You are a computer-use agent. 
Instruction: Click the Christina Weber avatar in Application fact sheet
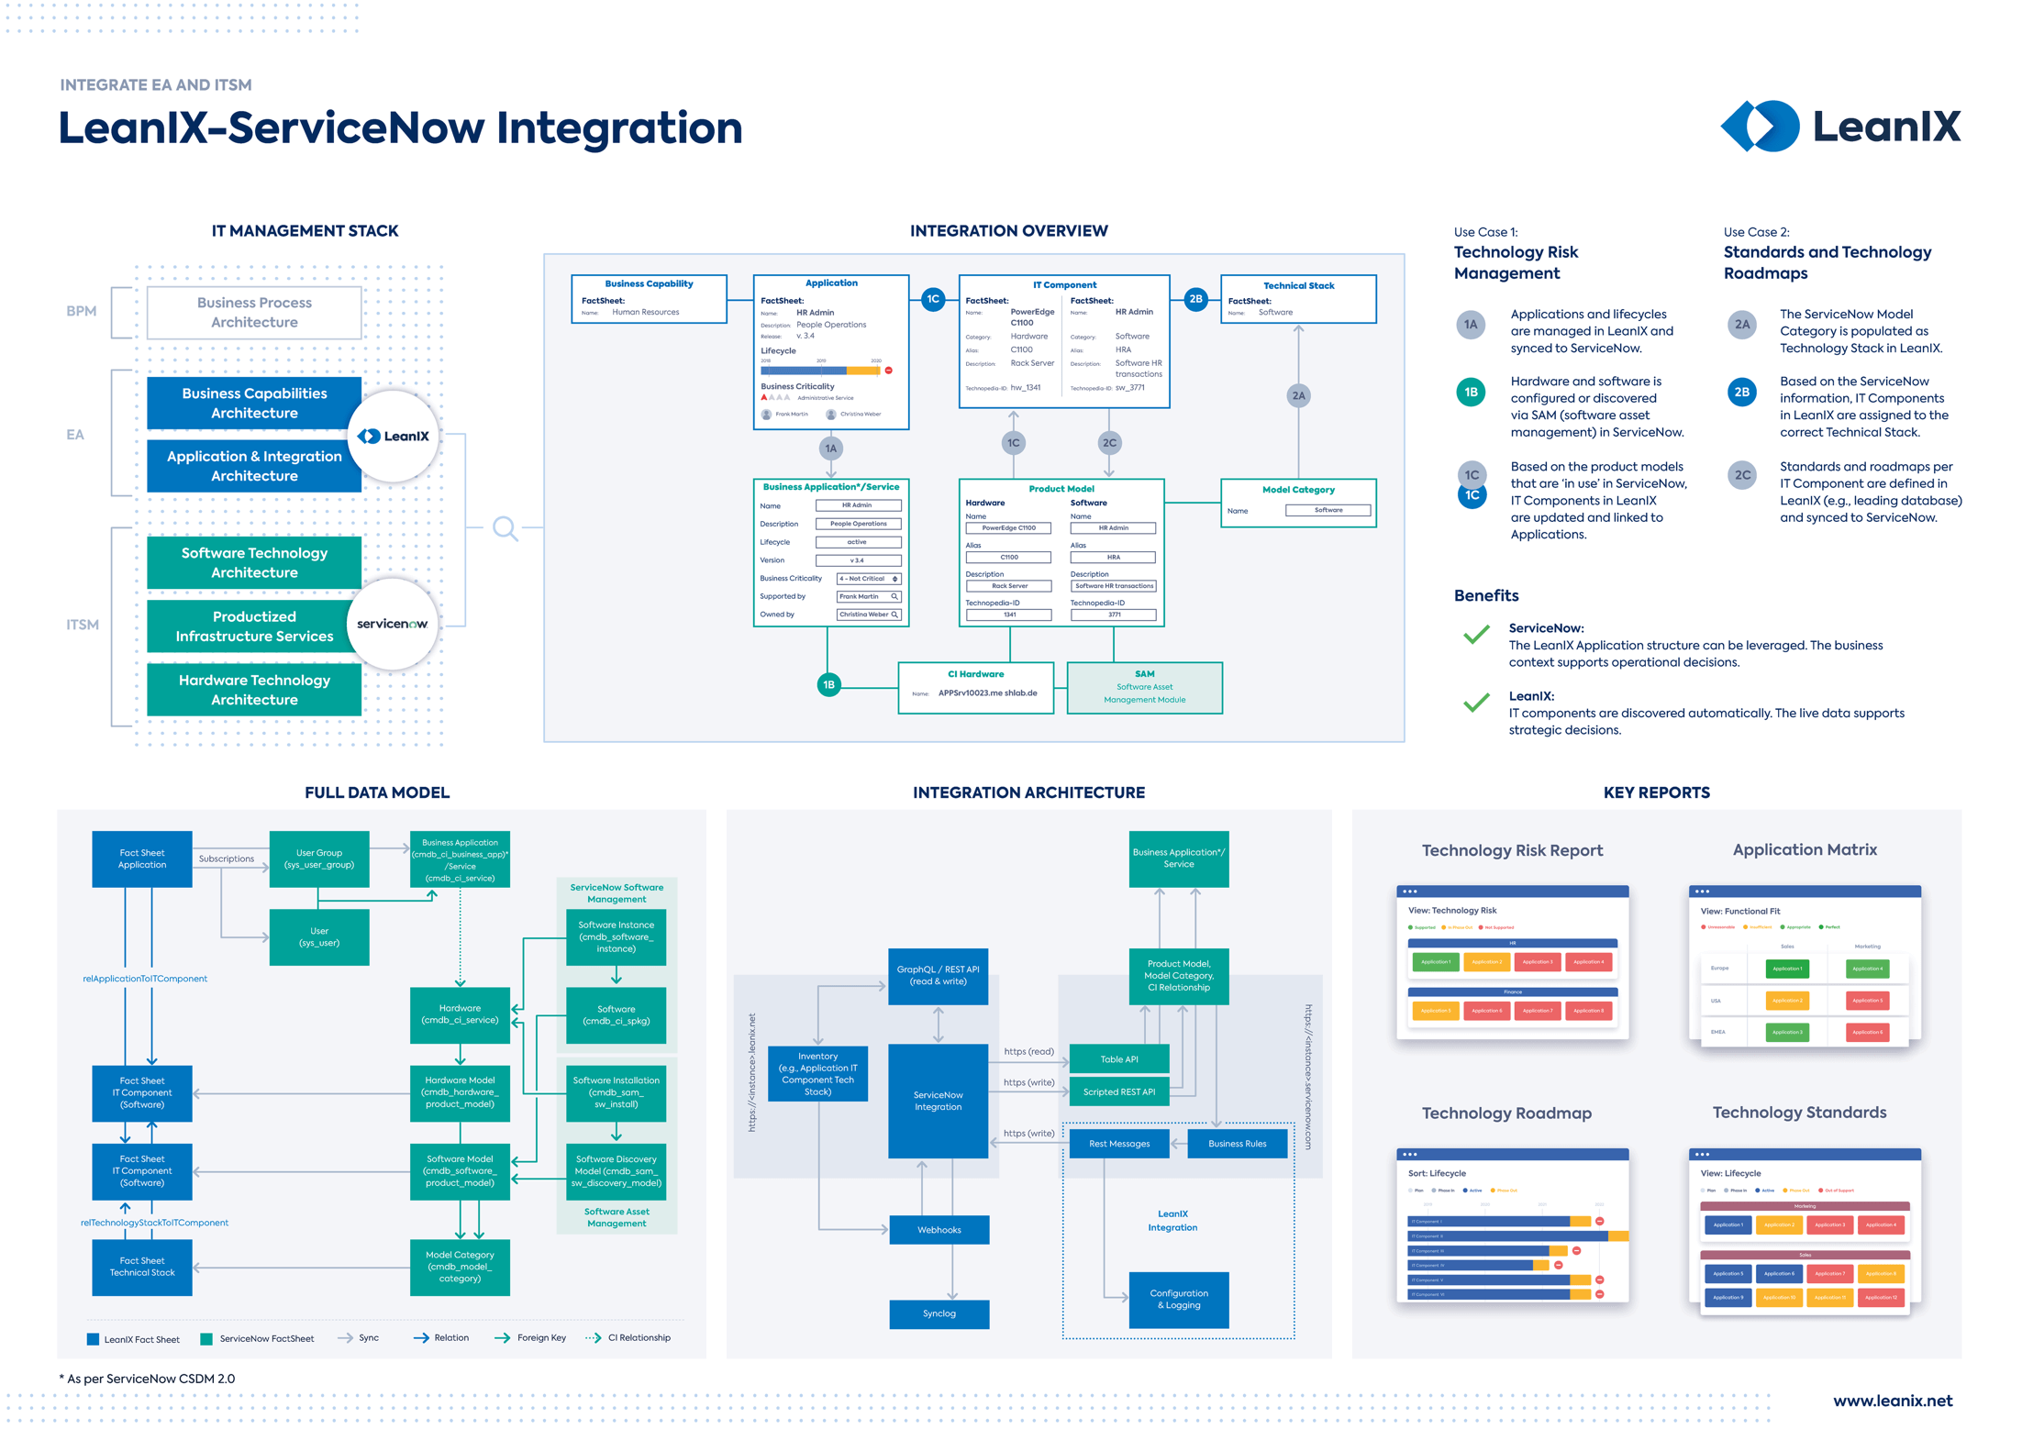tap(831, 415)
